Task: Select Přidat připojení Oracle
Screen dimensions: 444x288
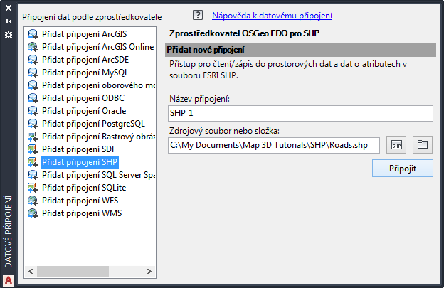Action: click(84, 111)
